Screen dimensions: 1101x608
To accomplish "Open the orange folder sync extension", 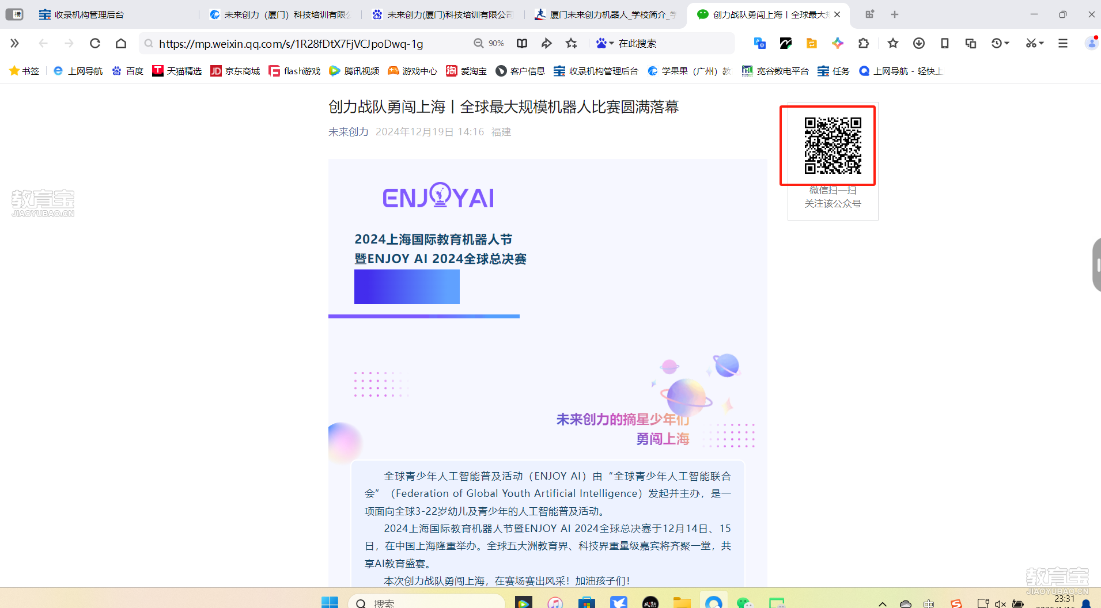I will [x=812, y=43].
